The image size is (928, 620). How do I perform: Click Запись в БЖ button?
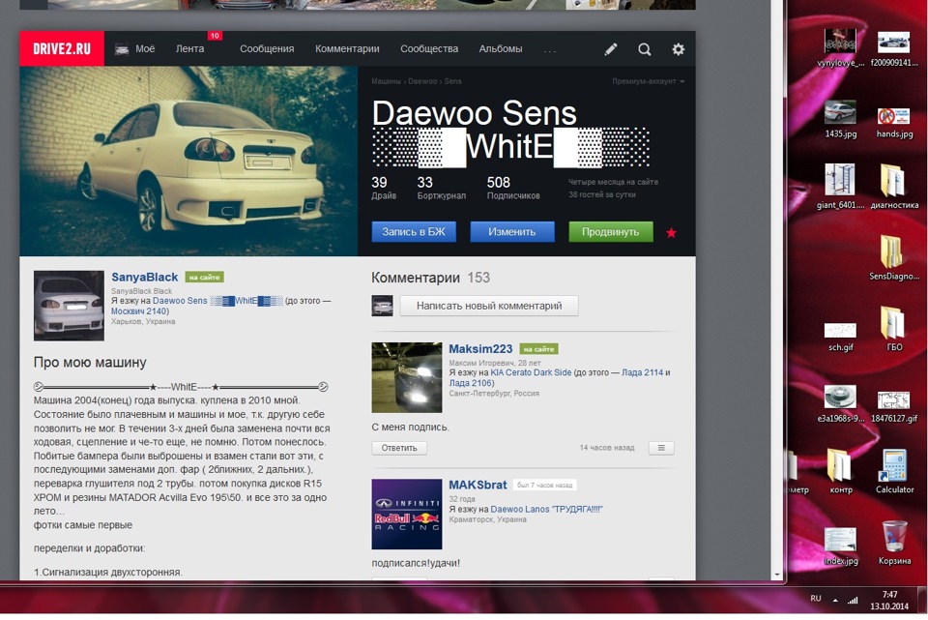point(414,232)
